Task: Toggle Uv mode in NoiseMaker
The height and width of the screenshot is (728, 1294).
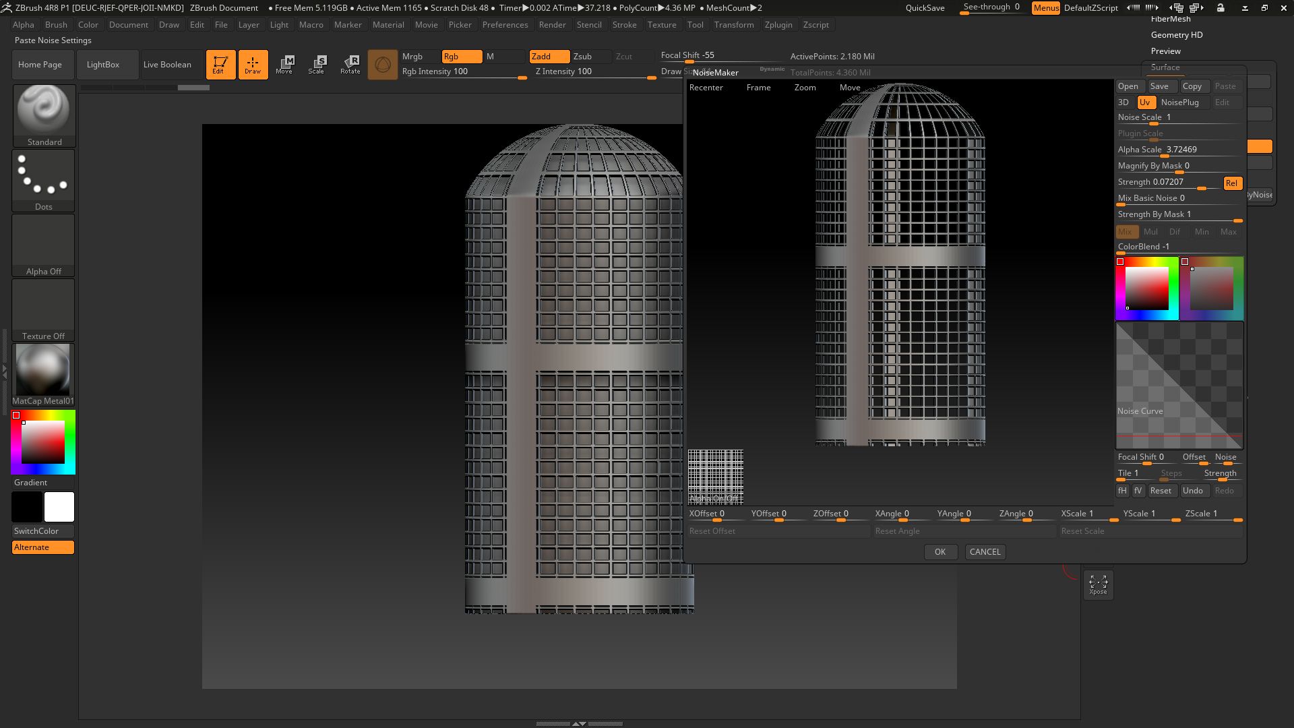Action: [x=1146, y=102]
